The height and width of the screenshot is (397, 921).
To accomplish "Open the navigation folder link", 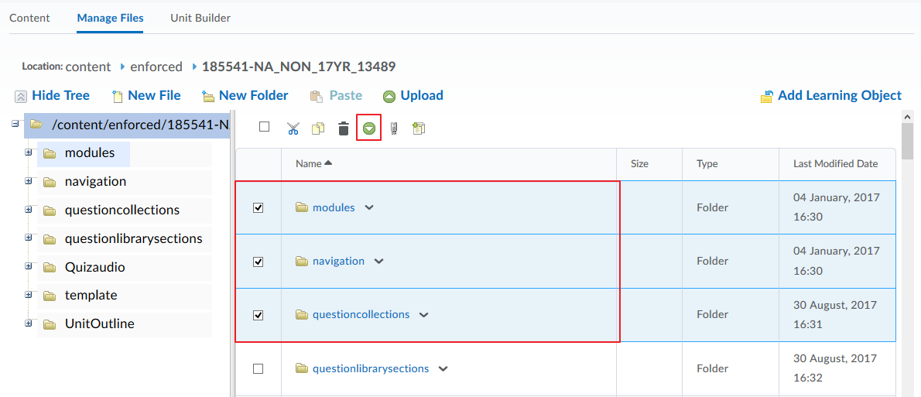I will coord(338,261).
